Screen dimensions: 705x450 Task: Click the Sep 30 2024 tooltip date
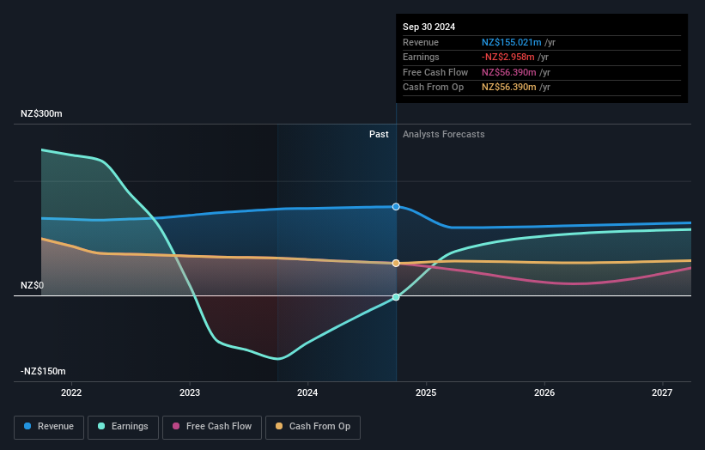[429, 27]
